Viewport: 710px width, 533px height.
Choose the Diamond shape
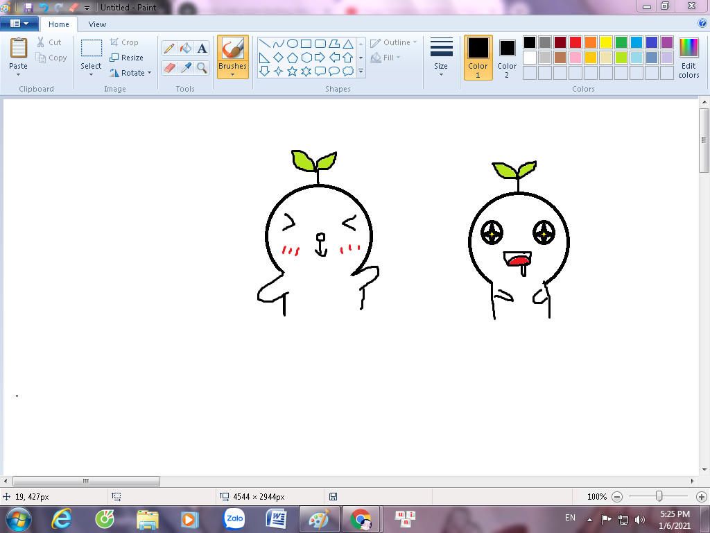279,58
